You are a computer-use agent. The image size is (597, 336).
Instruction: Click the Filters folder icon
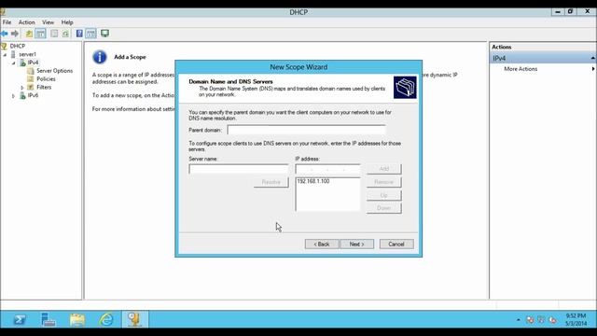coord(31,87)
